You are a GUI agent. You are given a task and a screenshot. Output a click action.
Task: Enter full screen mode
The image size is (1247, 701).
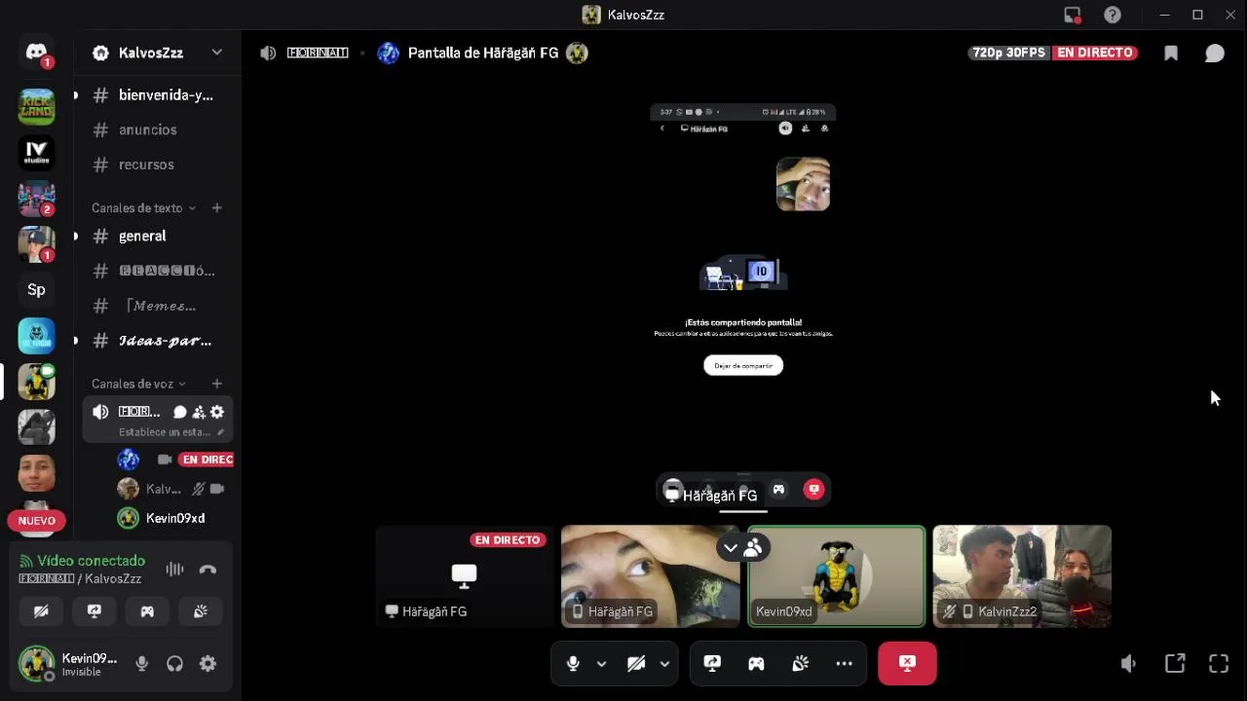pos(1219,664)
